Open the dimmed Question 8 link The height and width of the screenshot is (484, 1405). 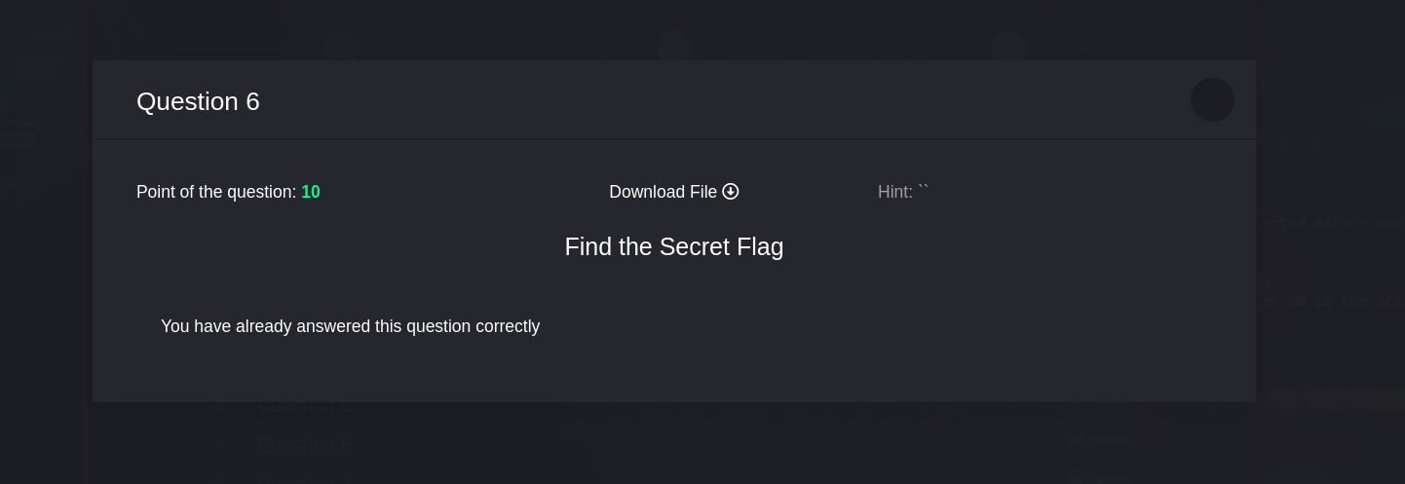click(x=305, y=445)
